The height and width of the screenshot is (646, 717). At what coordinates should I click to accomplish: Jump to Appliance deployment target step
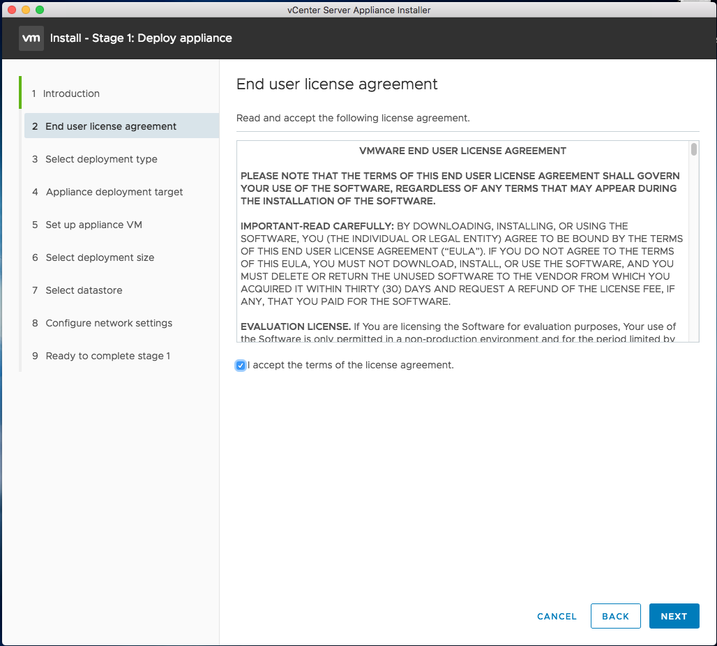click(114, 192)
